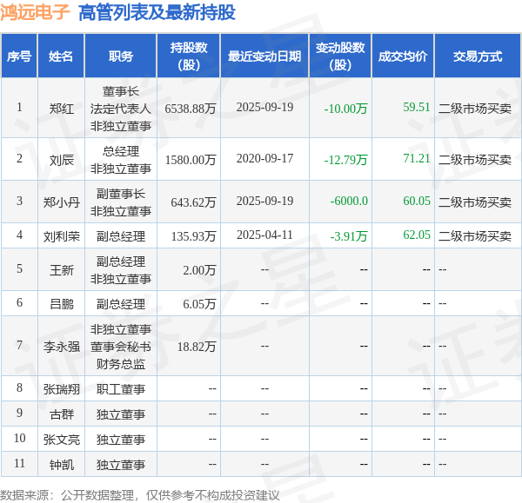Click 张文亮's position 独立董事
Viewport: 522px width, 503px height.
click(x=121, y=440)
